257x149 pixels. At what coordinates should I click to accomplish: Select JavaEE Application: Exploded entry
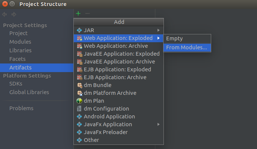[x=119, y=54]
